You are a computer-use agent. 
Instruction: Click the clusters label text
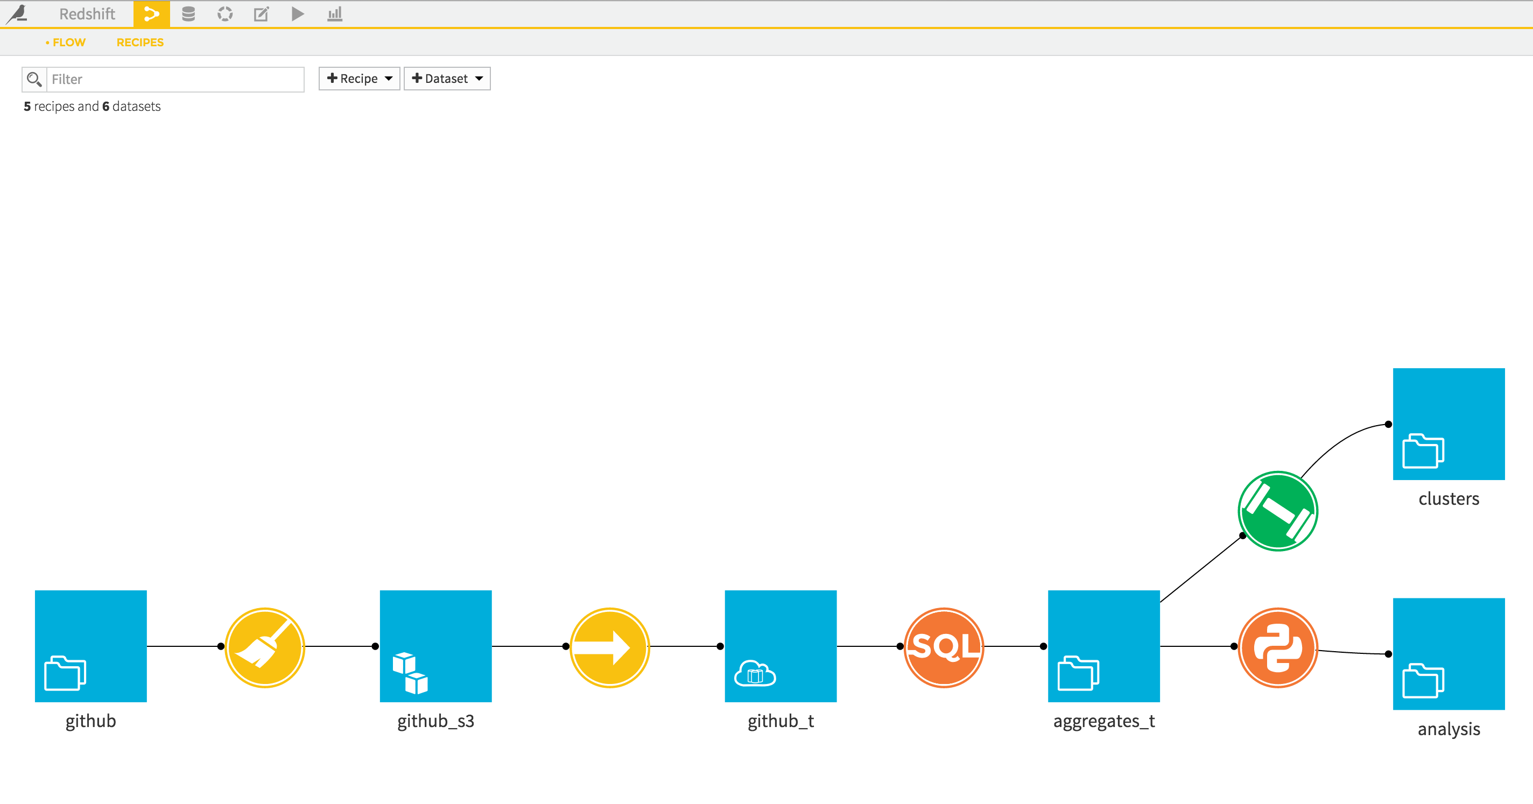tap(1448, 498)
